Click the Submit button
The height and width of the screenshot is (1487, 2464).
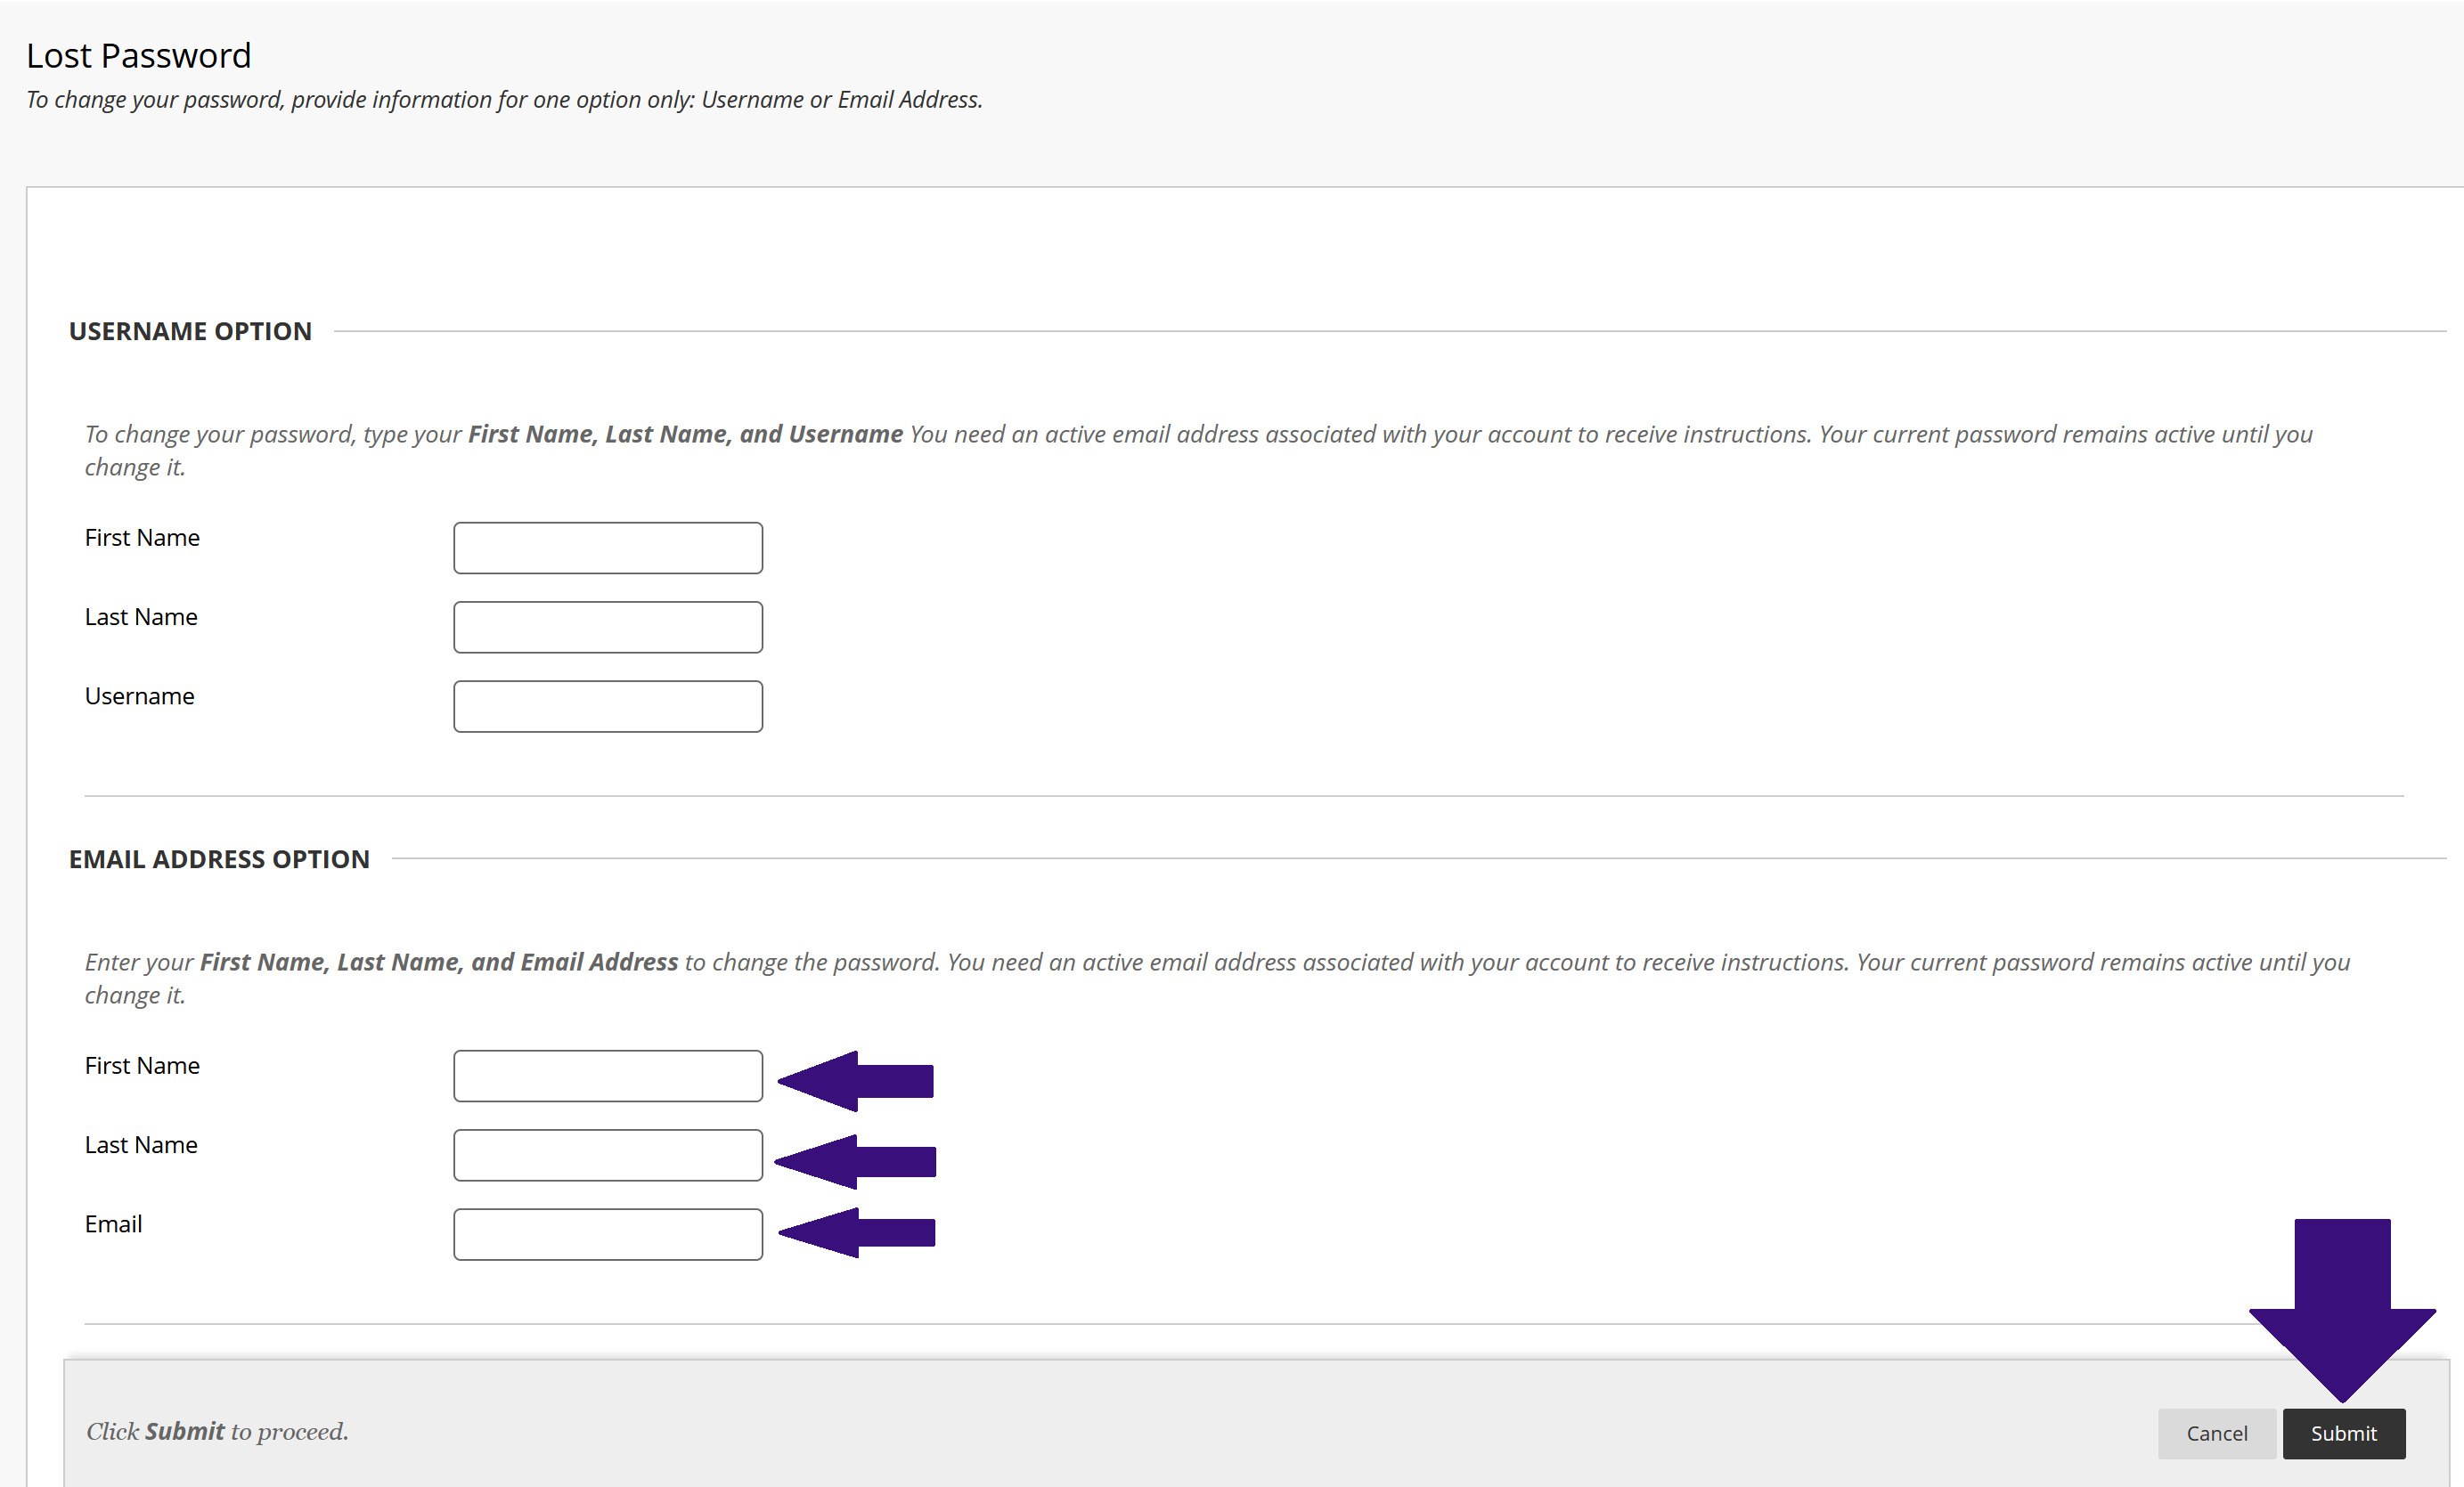click(x=2343, y=1433)
